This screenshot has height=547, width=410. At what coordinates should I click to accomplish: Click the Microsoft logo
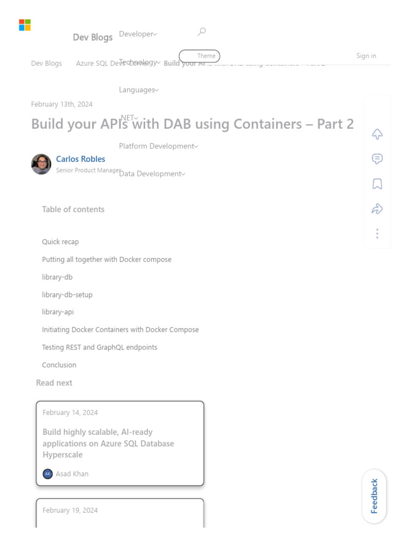25,25
